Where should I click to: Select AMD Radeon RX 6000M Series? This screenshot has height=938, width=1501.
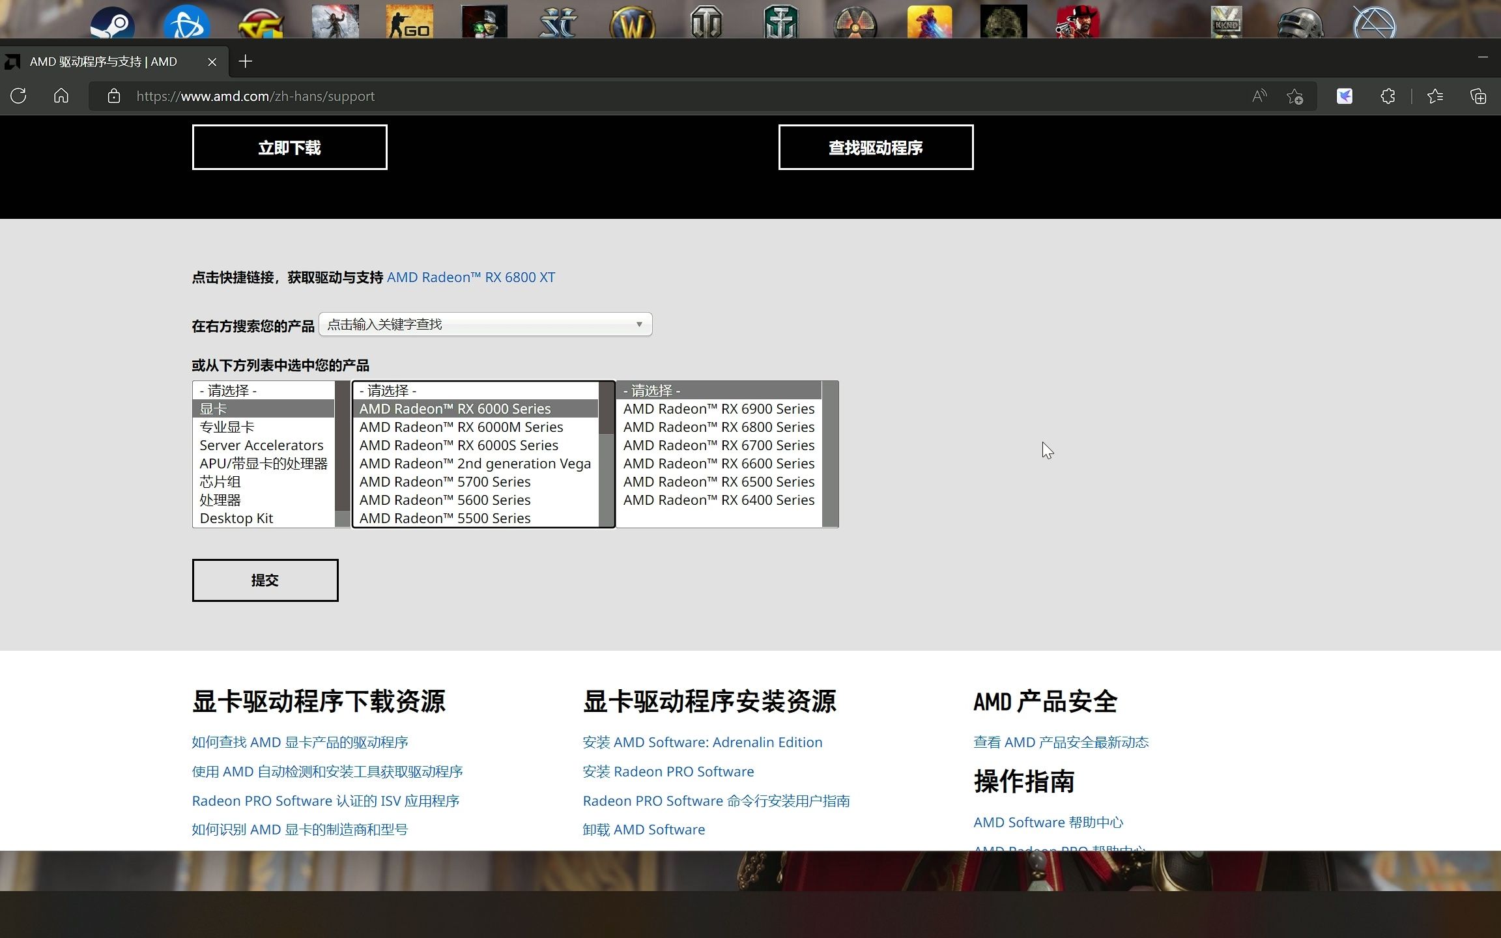(x=476, y=427)
